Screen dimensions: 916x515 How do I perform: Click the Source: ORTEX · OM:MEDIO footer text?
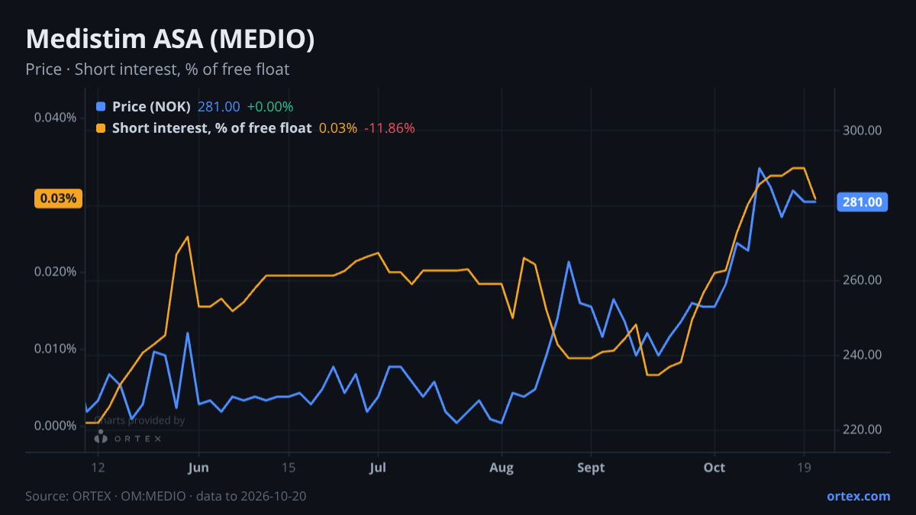[166, 496]
